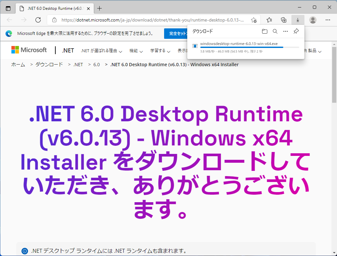This screenshot has width=337, height=256.
Task: Add this page to favorites
Action: coord(254,20)
